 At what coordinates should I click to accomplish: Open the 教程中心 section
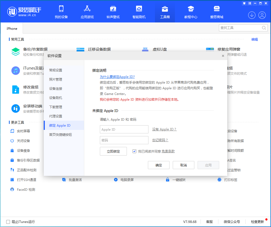tap(191, 12)
